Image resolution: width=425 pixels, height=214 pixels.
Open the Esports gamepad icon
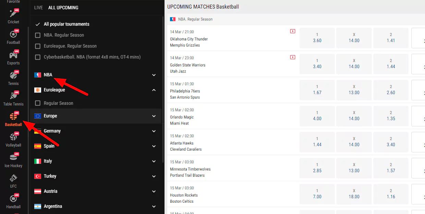click(x=13, y=56)
